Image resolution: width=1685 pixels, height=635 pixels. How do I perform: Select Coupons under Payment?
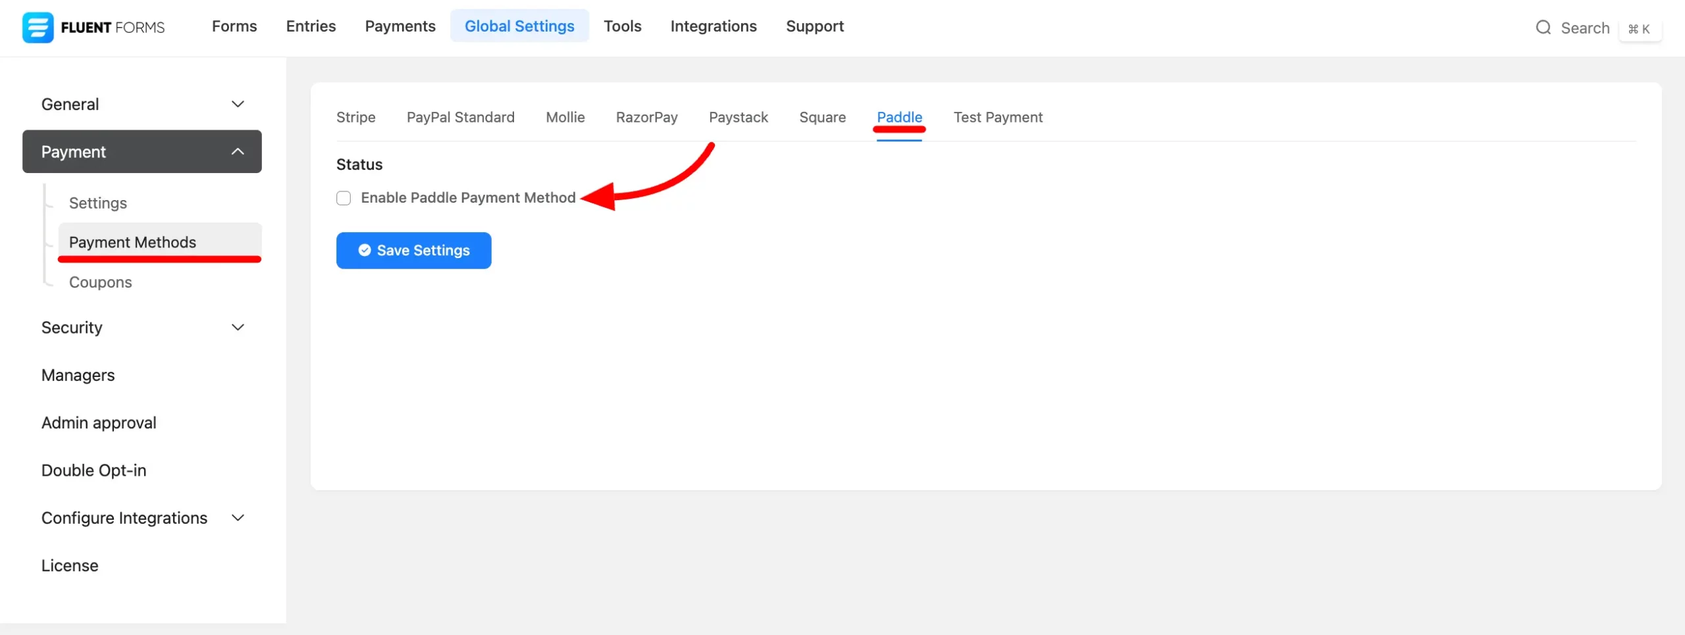point(100,282)
